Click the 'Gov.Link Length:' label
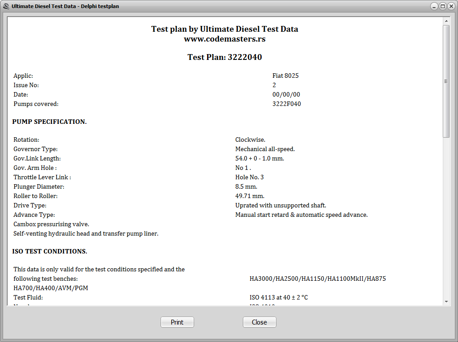 click(37, 158)
